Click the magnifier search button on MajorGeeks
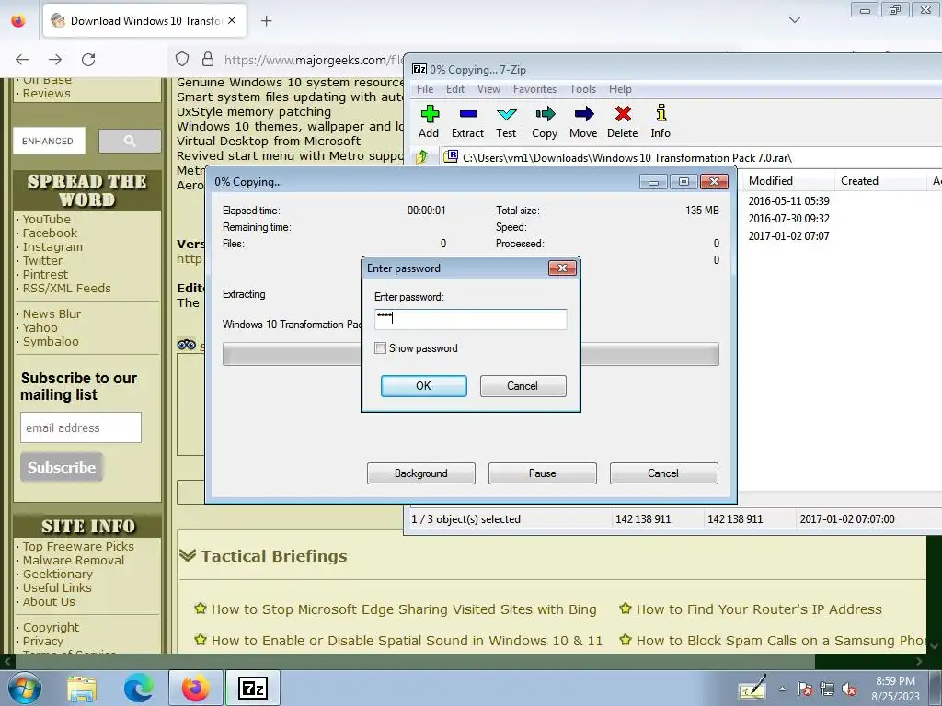The width and height of the screenshot is (942, 706). (x=130, y=141)
